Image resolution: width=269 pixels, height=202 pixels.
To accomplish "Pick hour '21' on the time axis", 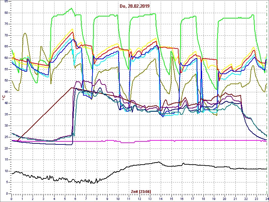I will tap(236, 198).
